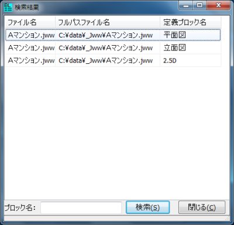
Task: Click Aマンション.jww file name in 平面図 row
Action: click(x=30, y=35)
